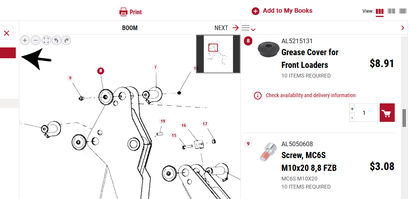This screenshot has width=409, height=199.
Task: Go to the NEXT diagram page
Action: tap(226, 28)
